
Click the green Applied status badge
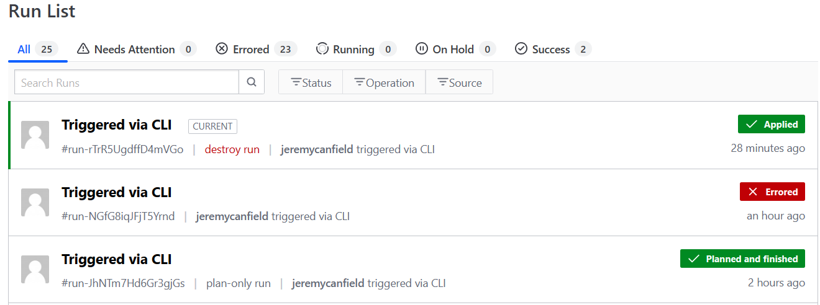coord(772,124)
